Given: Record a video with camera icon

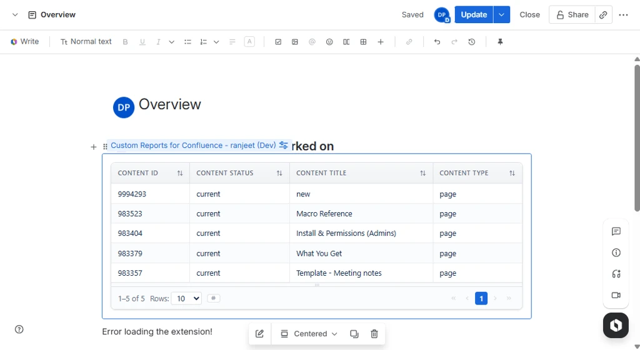Looking at the screenshot, I should 616,295.
